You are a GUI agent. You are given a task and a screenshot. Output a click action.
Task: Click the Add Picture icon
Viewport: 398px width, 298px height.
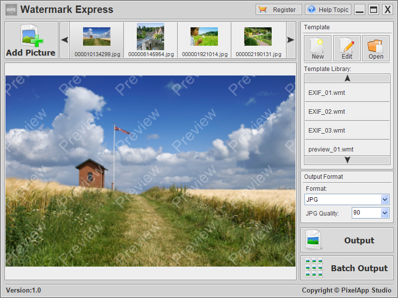click(x=31, y=37)
